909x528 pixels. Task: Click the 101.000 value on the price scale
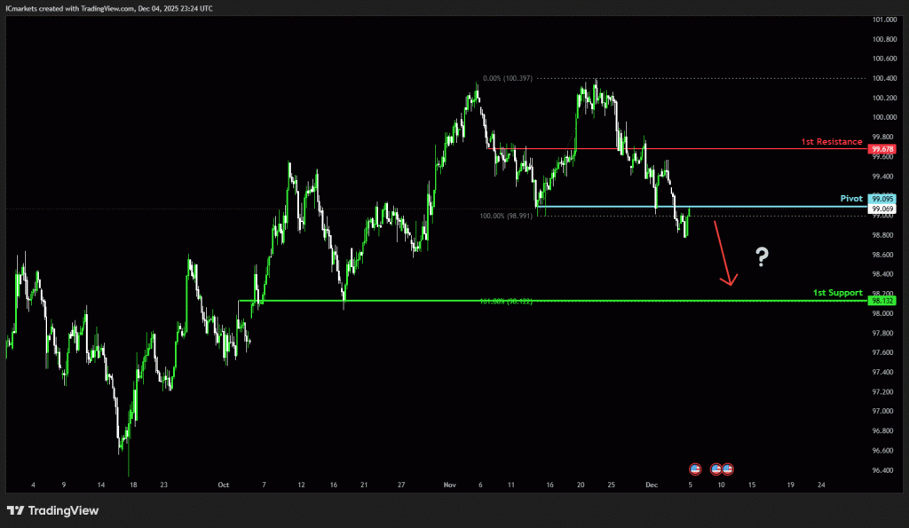(x=883, y=20)
